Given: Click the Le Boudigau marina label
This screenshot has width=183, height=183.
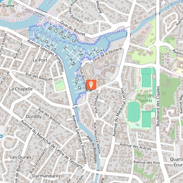Looking at the screenshot, I should click(x=47, y=35).
